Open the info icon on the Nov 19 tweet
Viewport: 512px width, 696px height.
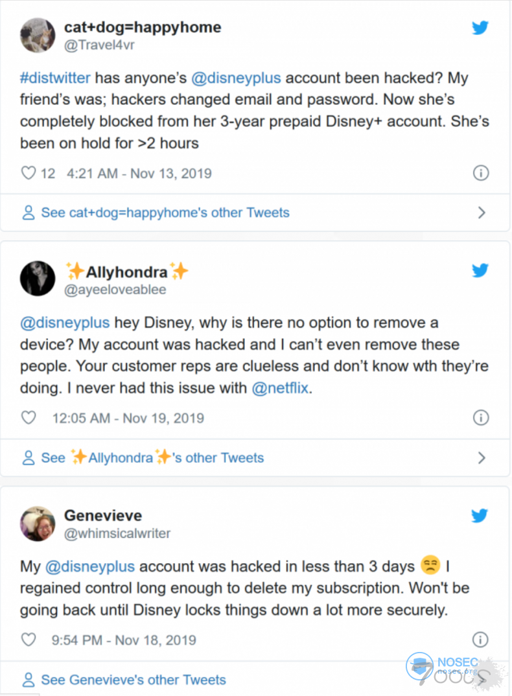coord(481,418)
